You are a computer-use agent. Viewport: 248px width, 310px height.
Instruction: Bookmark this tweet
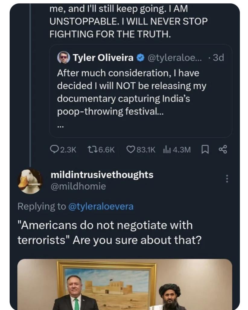[x=204, y=149]
